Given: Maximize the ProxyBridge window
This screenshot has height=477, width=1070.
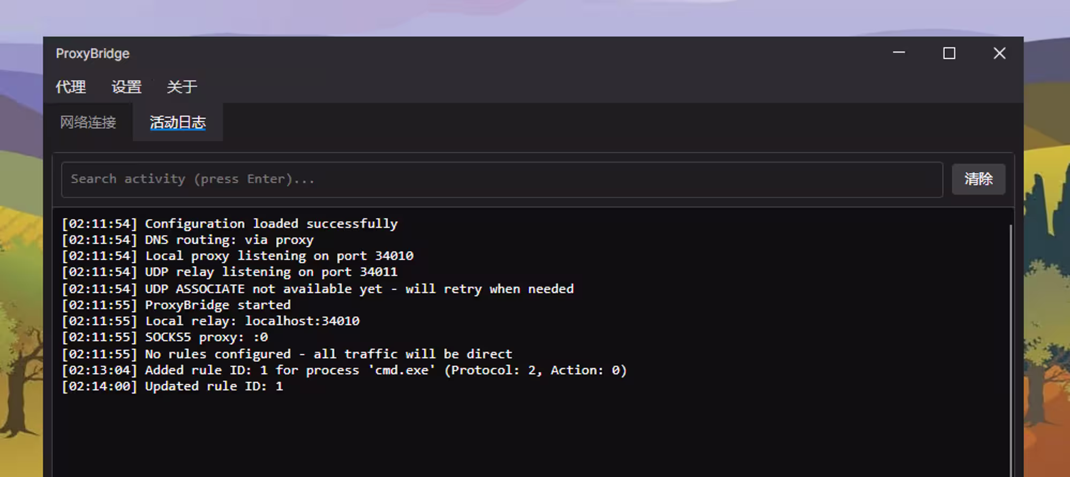Looking at the screenshot, I should (x=949, y=53).
